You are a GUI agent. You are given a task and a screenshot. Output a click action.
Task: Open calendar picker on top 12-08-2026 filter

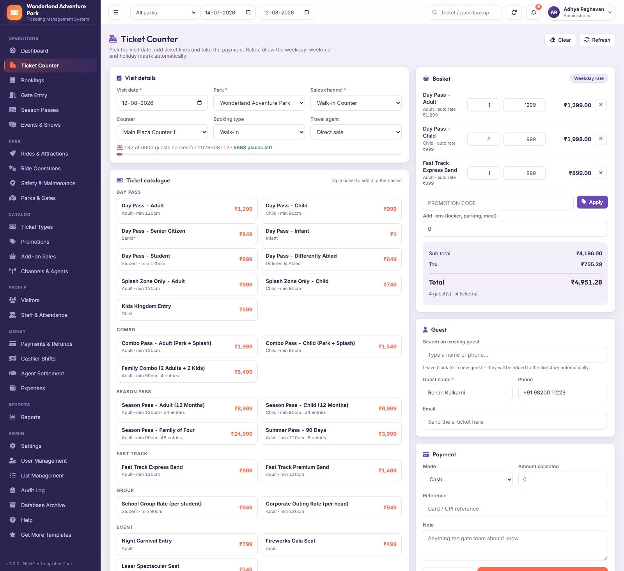(307, 12)
